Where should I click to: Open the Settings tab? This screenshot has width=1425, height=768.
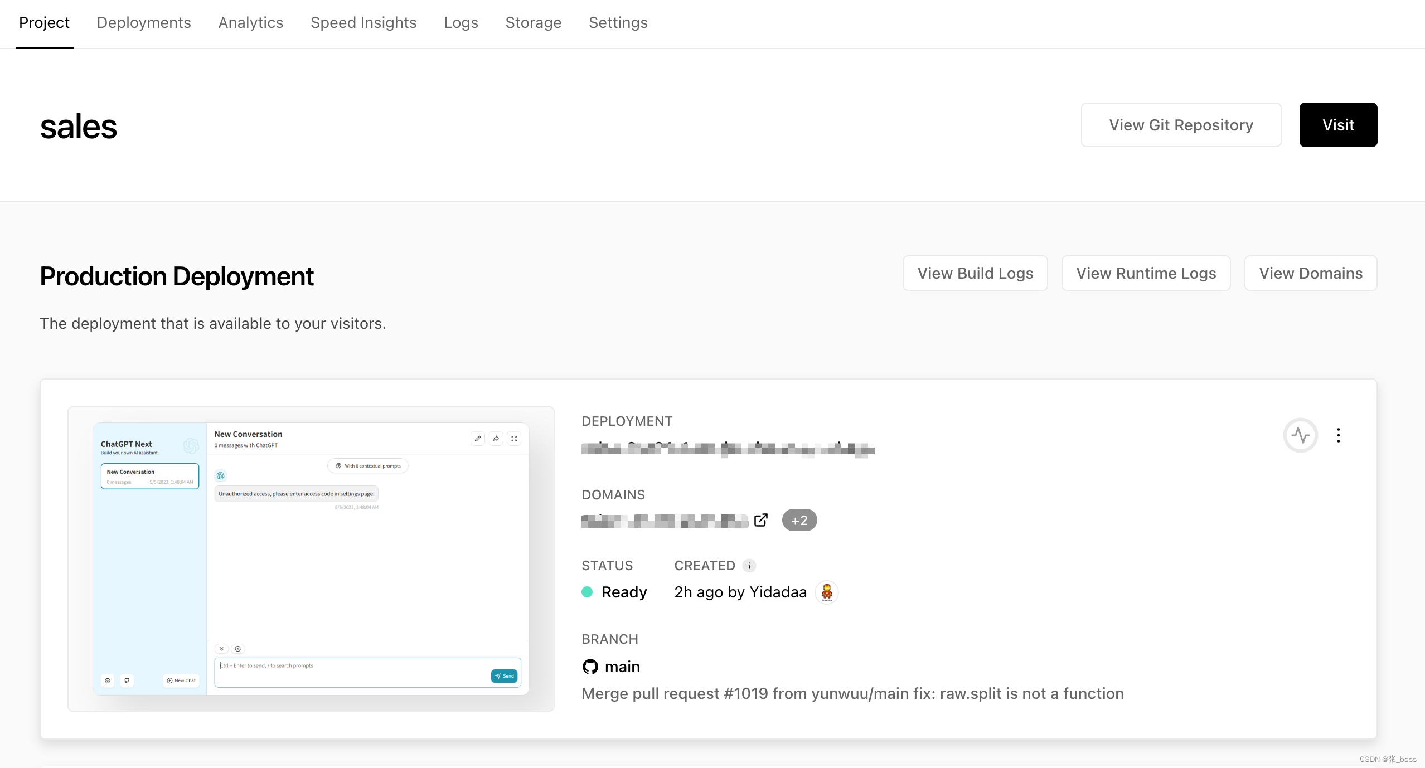618,22
